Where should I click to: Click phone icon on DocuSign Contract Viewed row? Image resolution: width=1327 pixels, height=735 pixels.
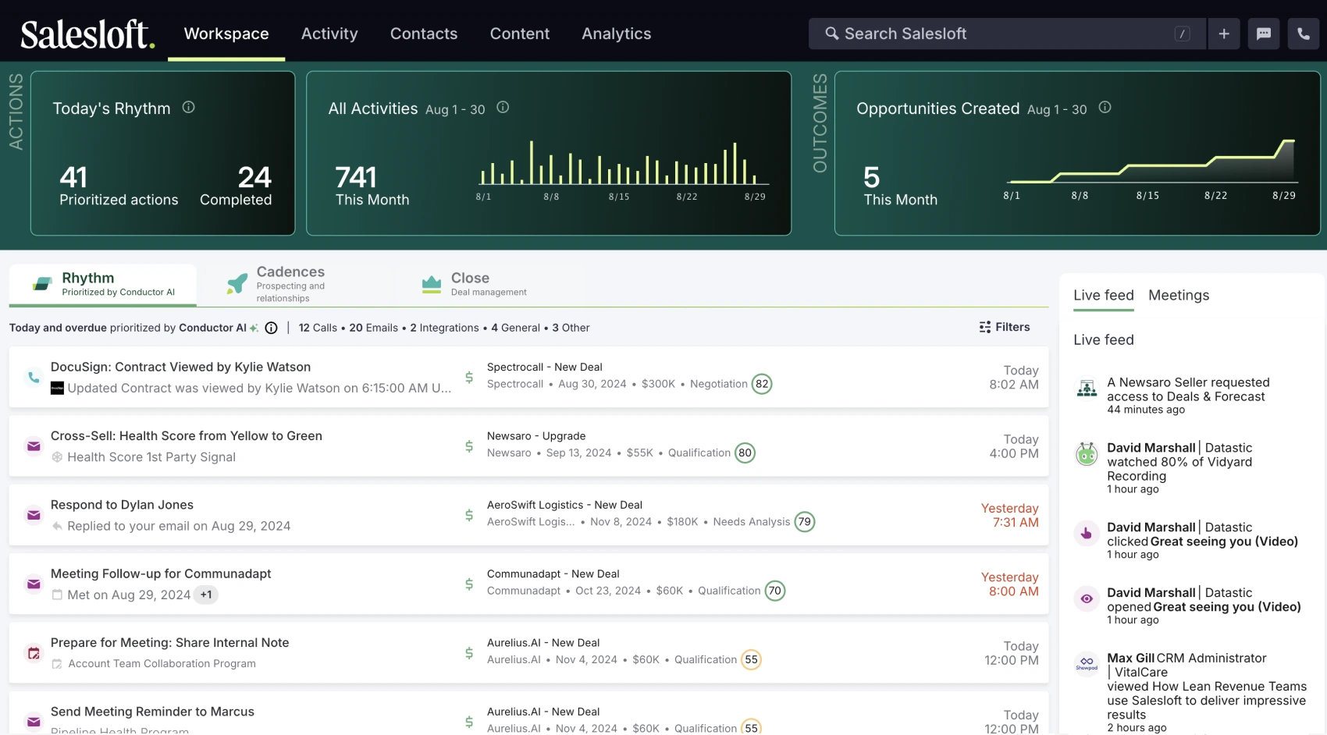(34, 378)
